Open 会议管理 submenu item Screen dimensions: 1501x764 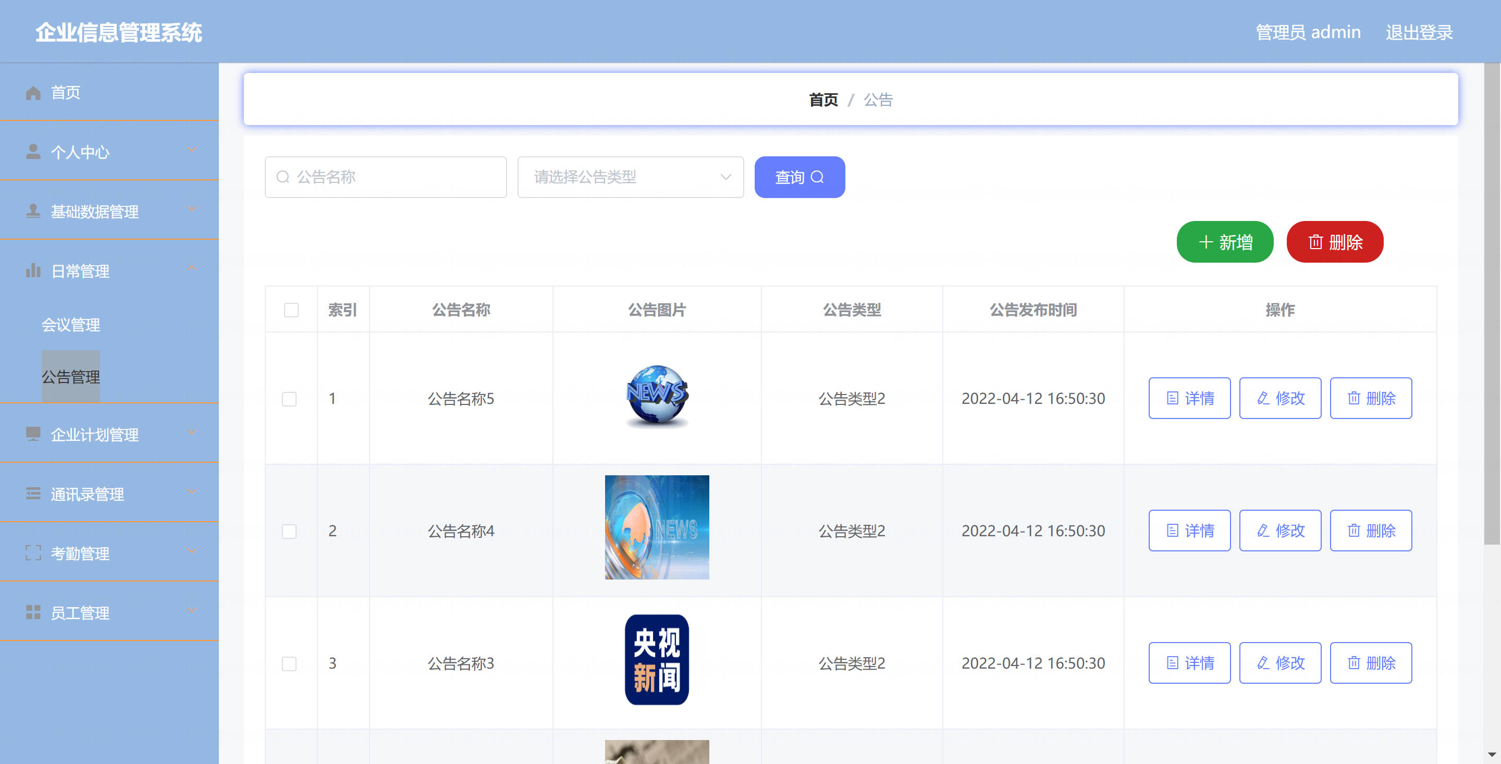70,325
